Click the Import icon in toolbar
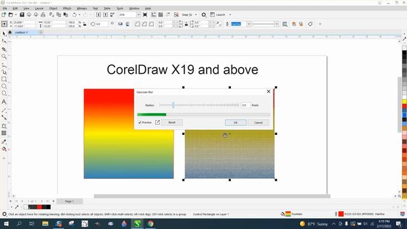407x229 pixels. (99, 15)
